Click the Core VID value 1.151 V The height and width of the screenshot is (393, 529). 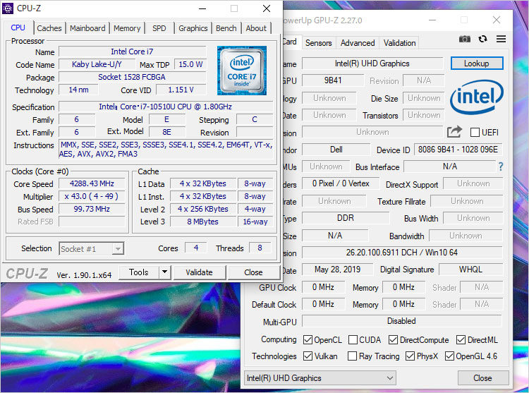(181, 90)
